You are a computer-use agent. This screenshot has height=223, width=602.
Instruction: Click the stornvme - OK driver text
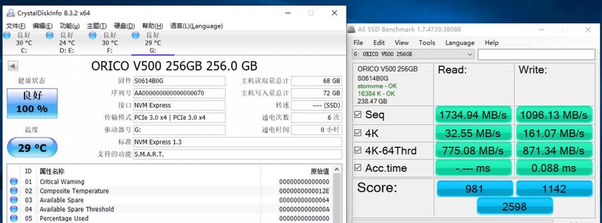pos(378,86)
